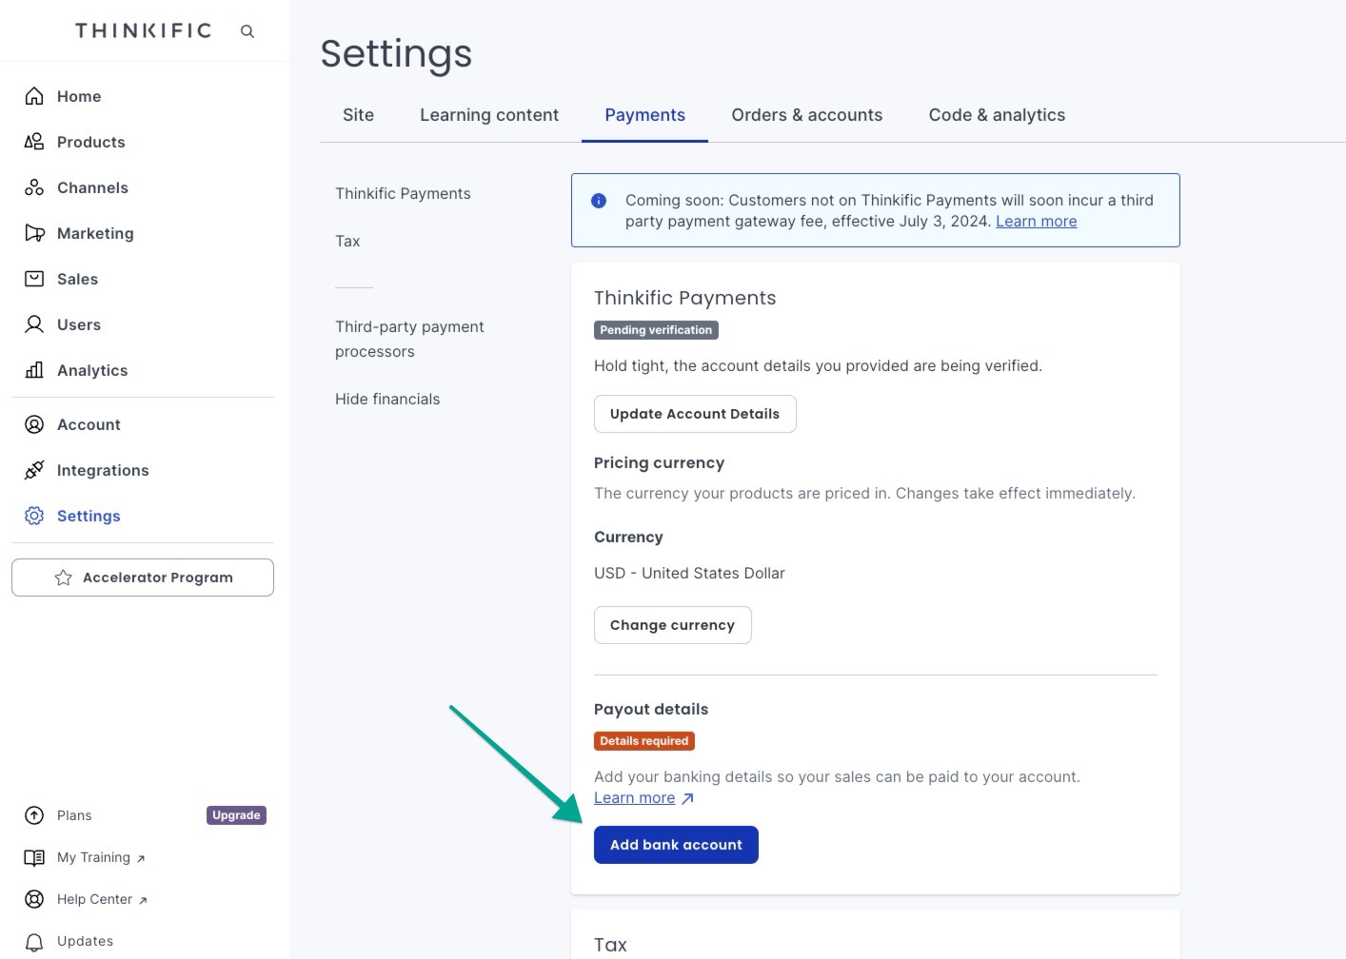Open Thinkific Payments in settings submenu

point(403,193)
